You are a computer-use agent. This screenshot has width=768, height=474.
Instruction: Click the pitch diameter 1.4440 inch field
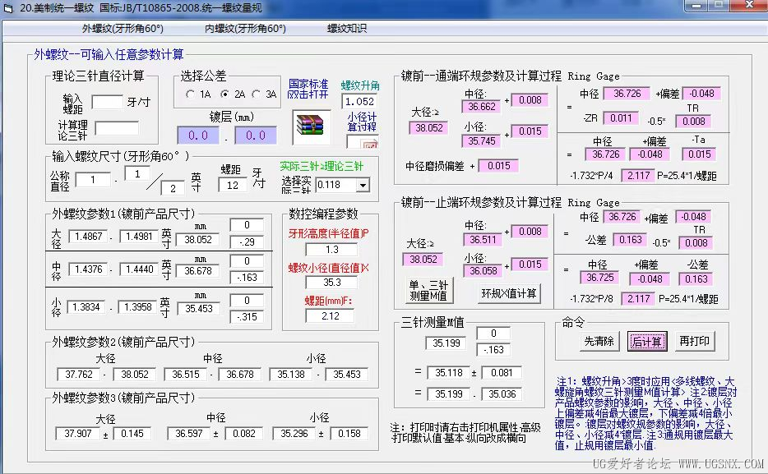coord(139,269)
